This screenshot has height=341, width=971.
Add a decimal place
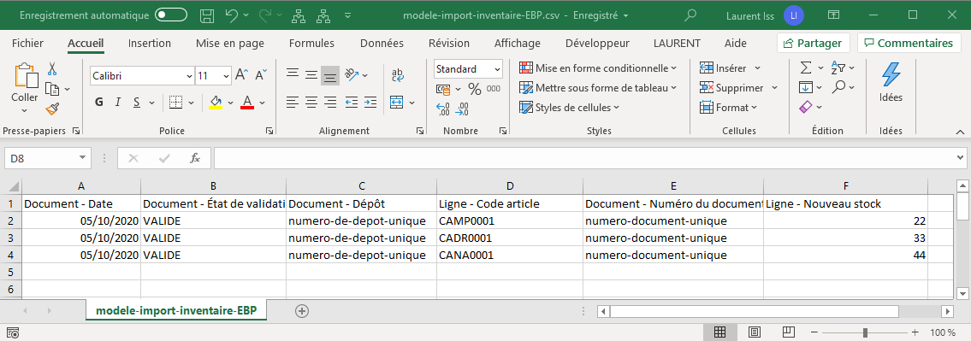tap(443, 109)
